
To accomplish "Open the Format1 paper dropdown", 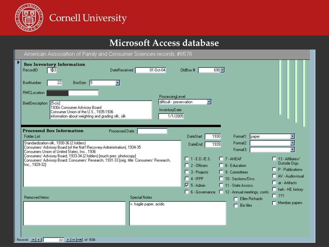I will pos(292,136).
